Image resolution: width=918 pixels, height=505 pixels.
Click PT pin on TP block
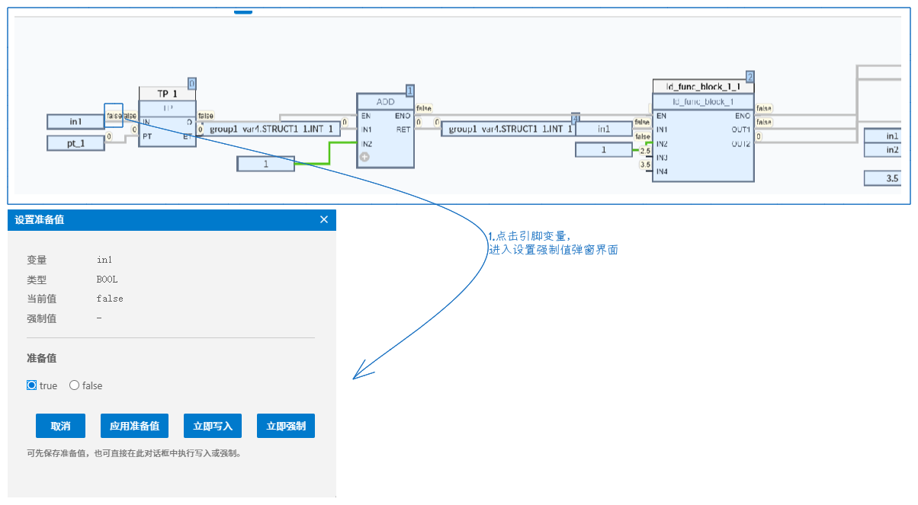tap(146, 136)
